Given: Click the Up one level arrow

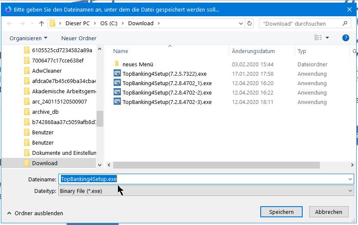Looking at the screenshot, I should pos(42,24).
